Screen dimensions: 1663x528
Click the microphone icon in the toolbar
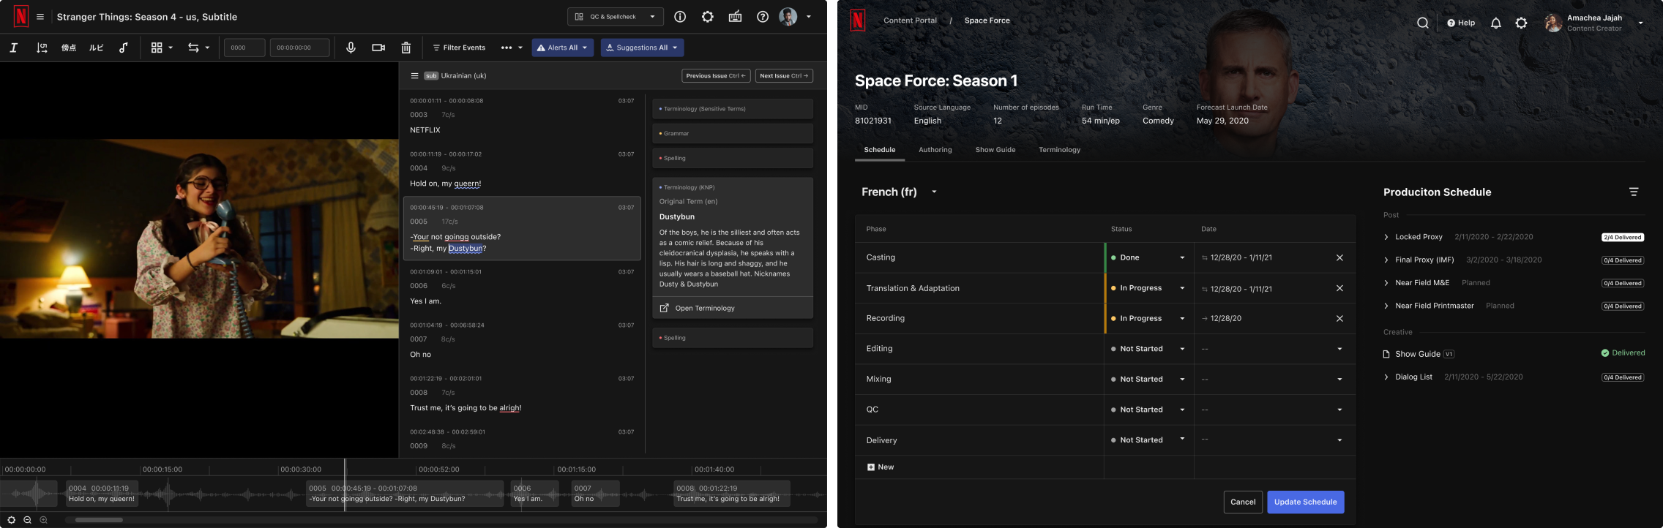click(351, 48)
